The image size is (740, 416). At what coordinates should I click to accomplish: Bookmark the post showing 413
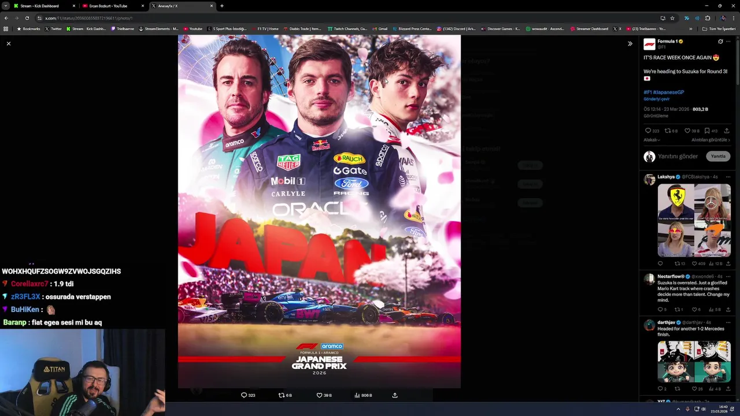click(x=707, y=131)
